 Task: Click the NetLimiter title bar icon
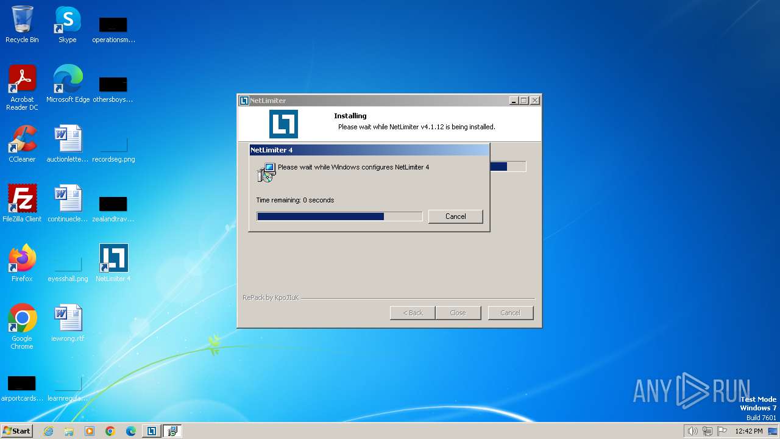[244, 101]
